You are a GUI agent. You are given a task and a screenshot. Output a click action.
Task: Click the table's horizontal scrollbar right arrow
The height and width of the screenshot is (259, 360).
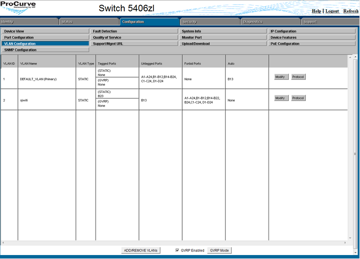tap(345, 242)
